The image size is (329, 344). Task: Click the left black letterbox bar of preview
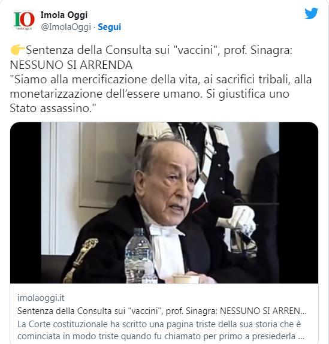[26, 203]
